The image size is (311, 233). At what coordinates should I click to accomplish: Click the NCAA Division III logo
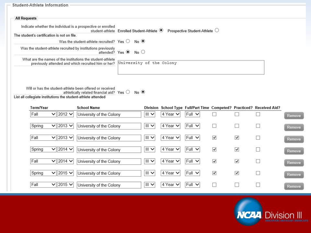point(271,212)
